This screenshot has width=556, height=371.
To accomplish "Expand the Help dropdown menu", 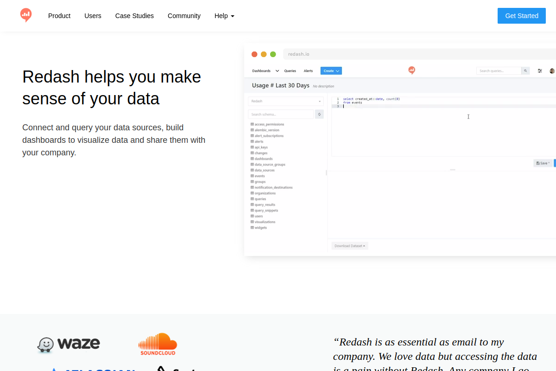I will click(224, 16).
